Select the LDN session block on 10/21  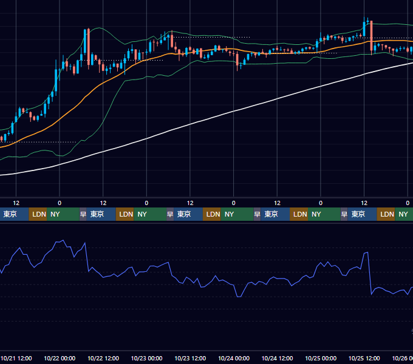(38, 214)
